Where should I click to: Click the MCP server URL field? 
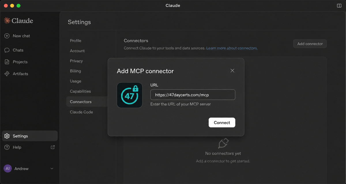tap(193, 95)
